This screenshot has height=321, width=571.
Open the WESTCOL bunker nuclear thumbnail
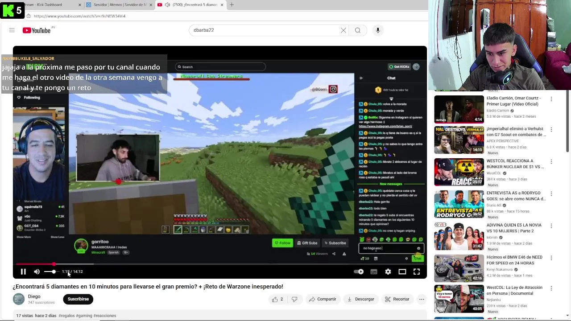tap(459, 172)
